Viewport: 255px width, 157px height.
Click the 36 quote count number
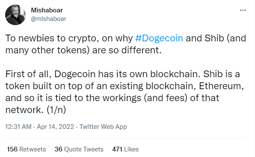click(x=59, y=149)
